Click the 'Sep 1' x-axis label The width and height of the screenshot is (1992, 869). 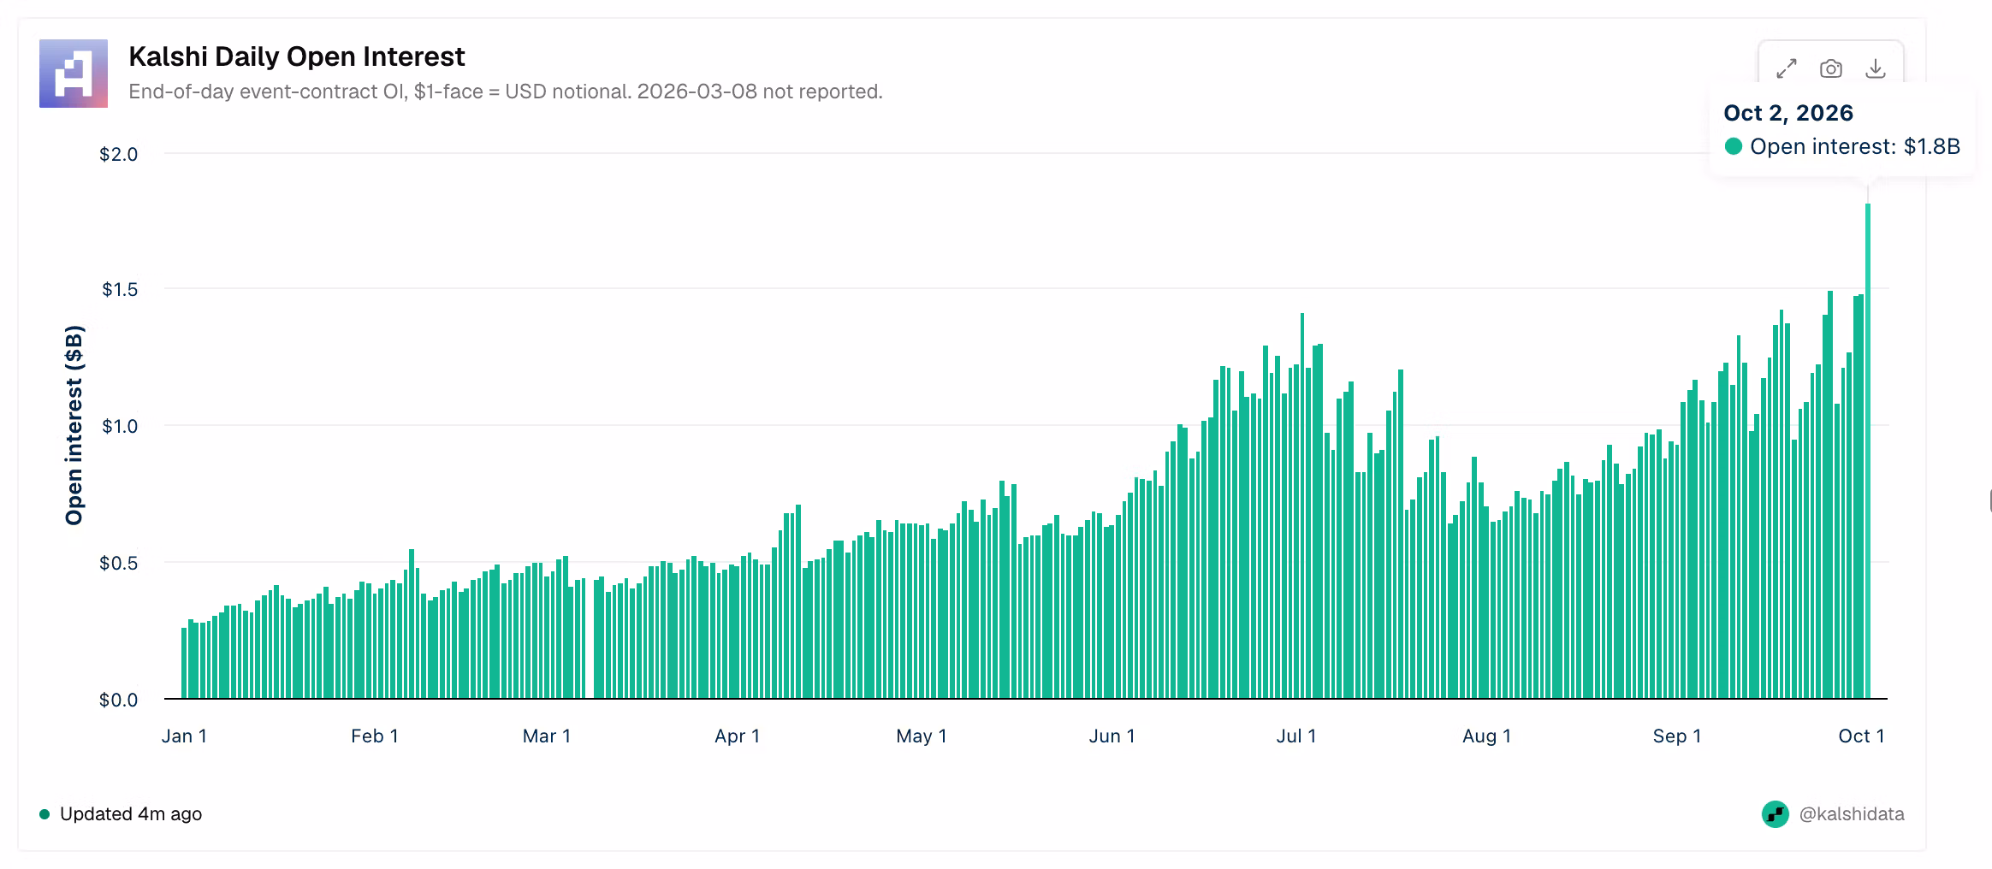point(1677,736)
